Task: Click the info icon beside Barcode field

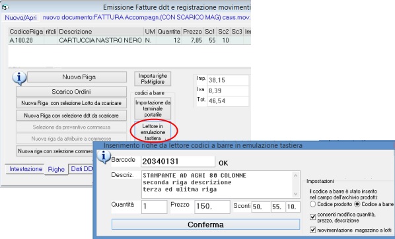Action: 104,156
